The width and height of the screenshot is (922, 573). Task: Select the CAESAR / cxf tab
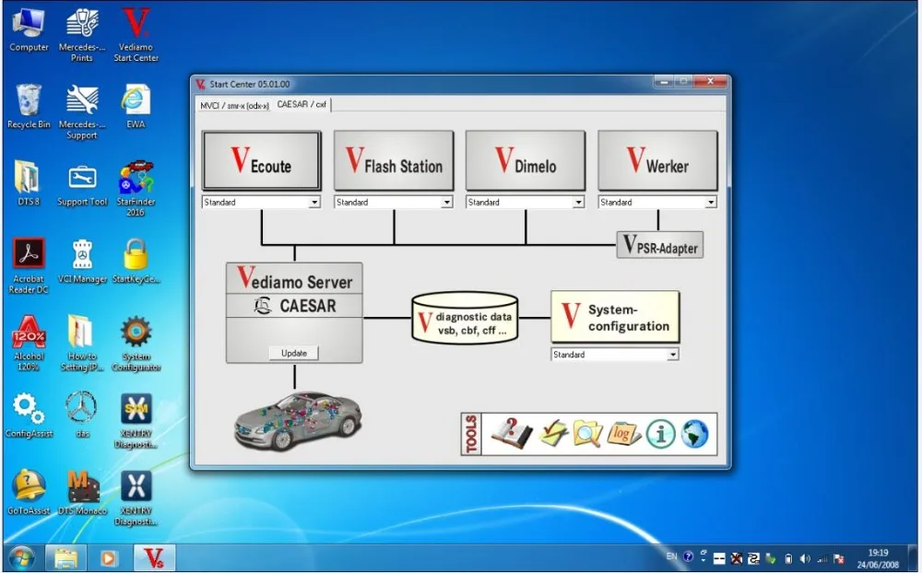pos(301,104)
